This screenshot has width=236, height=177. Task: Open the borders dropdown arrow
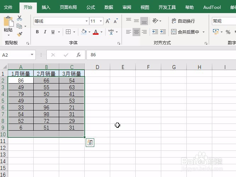pyautogui.click(x=74, y=32)
